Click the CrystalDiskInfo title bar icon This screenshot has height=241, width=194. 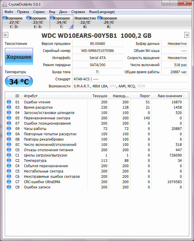coord(5,4)
